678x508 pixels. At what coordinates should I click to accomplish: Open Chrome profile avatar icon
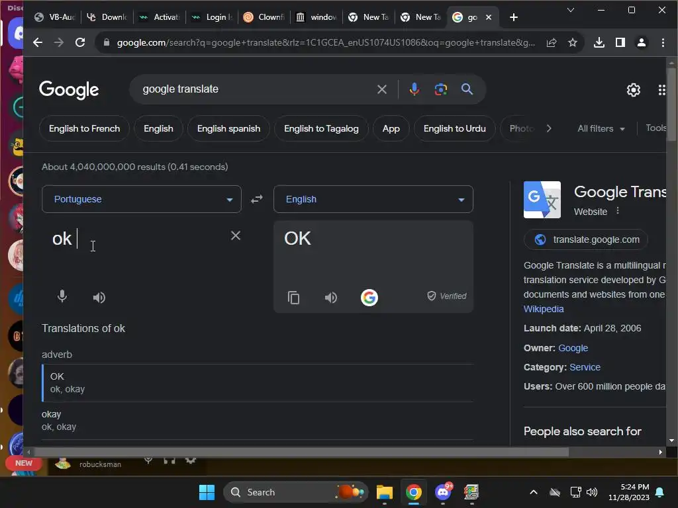(641, 42)
